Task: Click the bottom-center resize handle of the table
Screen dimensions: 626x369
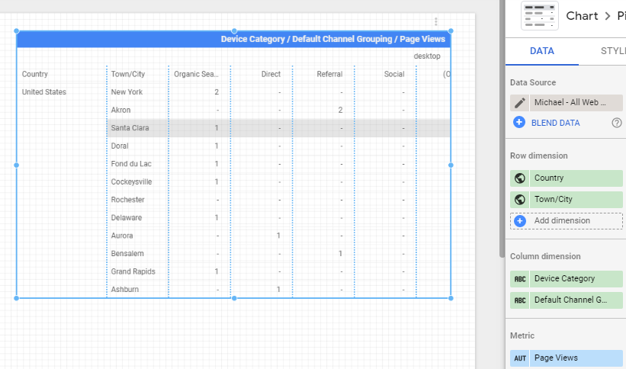Action: [234, 298]
